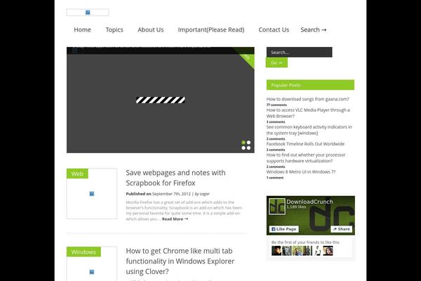Image resolution: width=421 pixels, height=281 pixels.
Task: Open How to access VLC Media Player post
Action: point(308,113)
